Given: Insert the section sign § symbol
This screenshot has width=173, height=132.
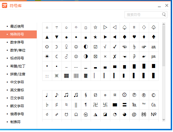Looking at the screenshot, I should (86, 95).
